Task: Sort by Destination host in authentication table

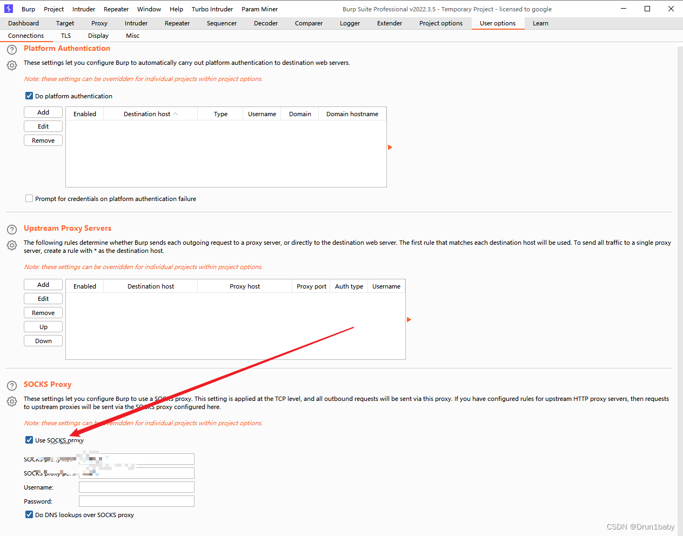Action: tap(150, 114)
